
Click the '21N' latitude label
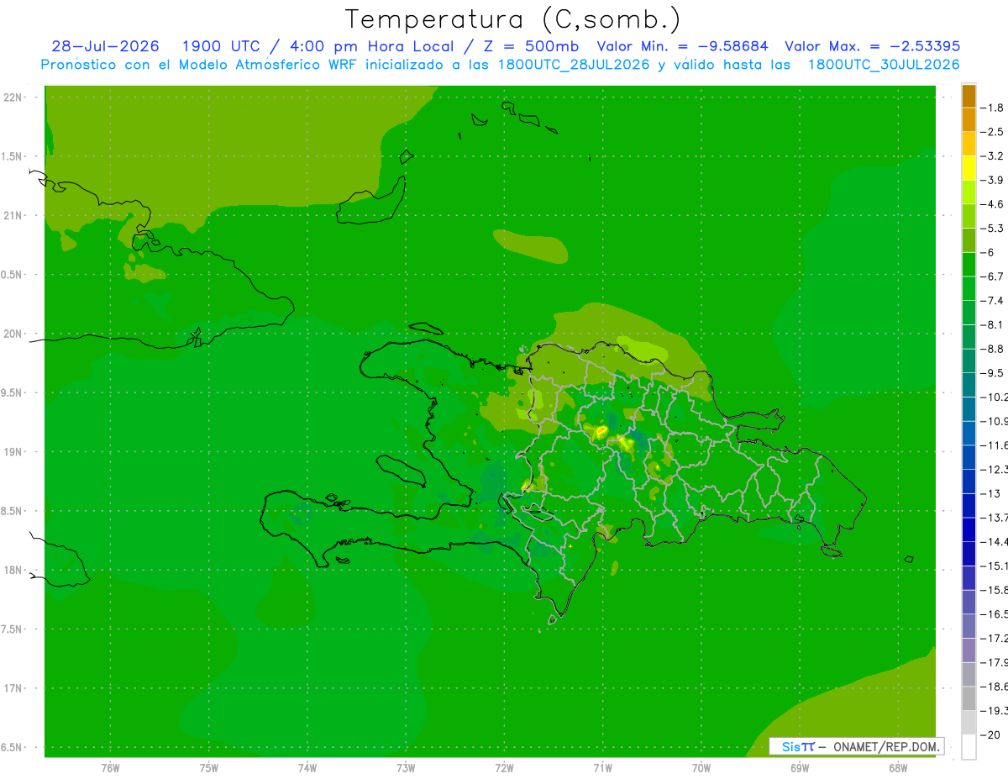coord(13,216)
